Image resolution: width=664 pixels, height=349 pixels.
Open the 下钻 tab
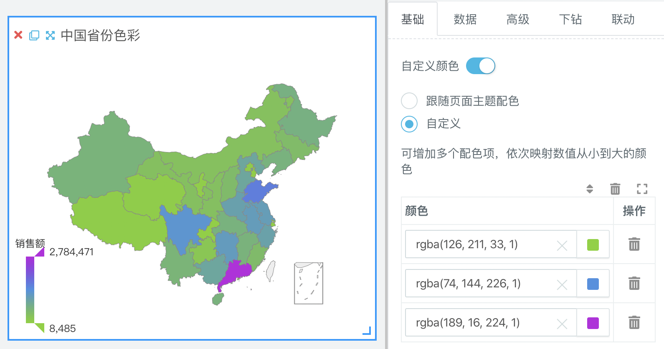pyautogui.click(x=570, y=19)
